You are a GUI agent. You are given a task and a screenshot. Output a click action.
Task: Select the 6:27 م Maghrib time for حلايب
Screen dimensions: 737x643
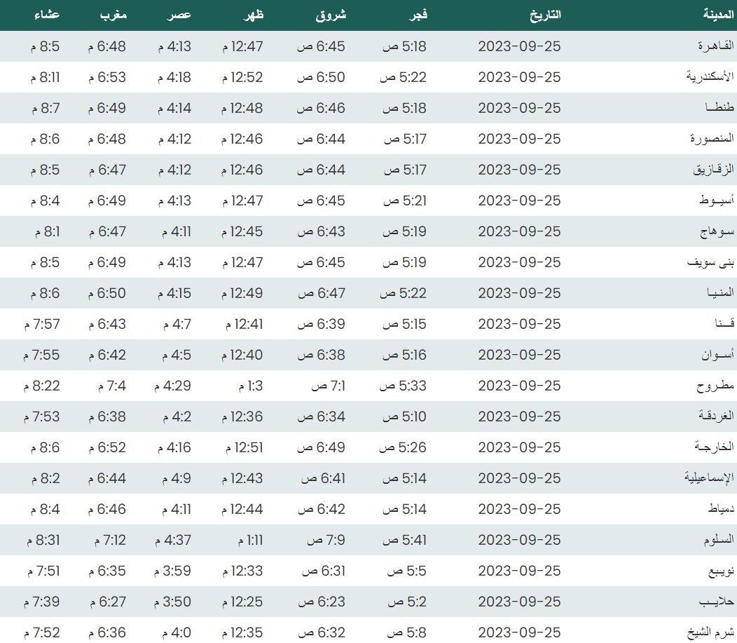click(106, 602)
